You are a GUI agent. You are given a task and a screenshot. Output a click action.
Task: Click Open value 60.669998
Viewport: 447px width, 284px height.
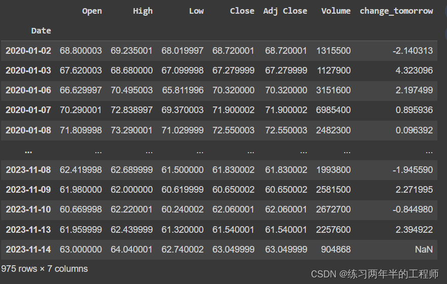tap(81, 209)
